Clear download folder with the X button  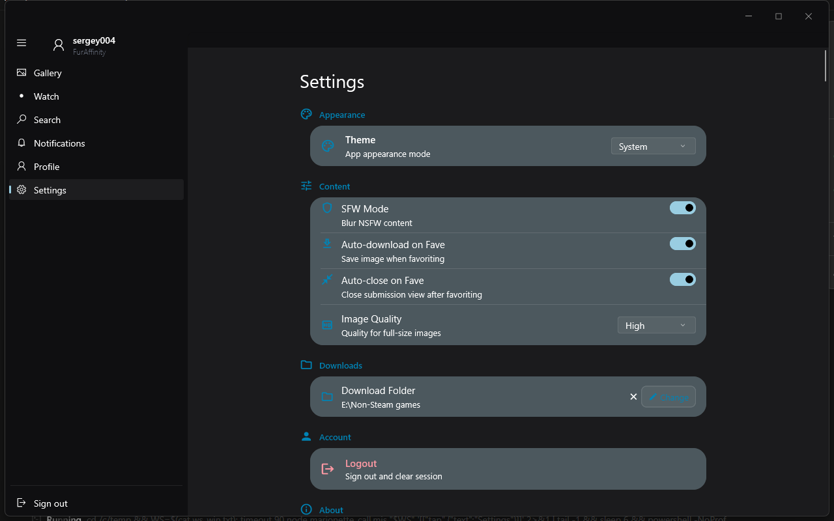tap(633, 397)
